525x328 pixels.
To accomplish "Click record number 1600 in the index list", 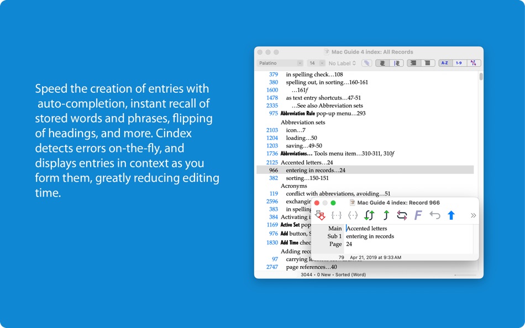I will [272, 90].
